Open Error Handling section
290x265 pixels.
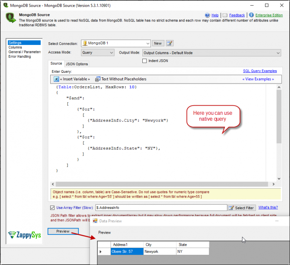20,57
